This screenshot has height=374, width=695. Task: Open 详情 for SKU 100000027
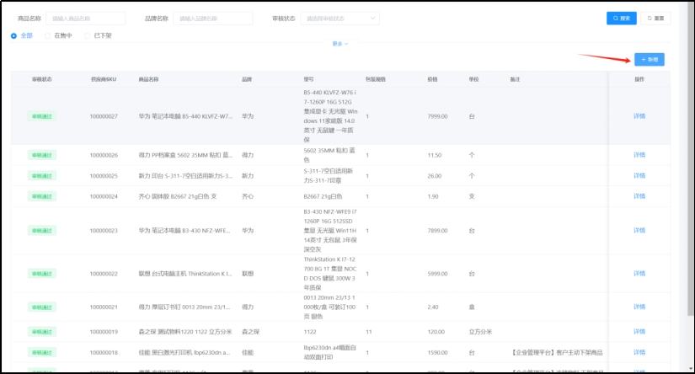pos(639,116)
